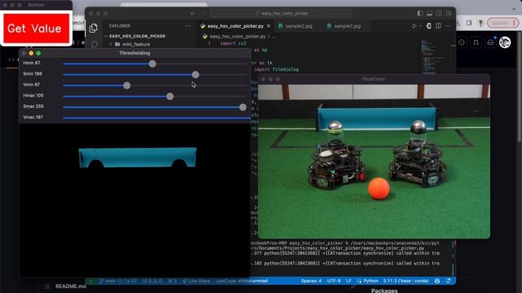Open the browser side panel icon

coord(469,23)
